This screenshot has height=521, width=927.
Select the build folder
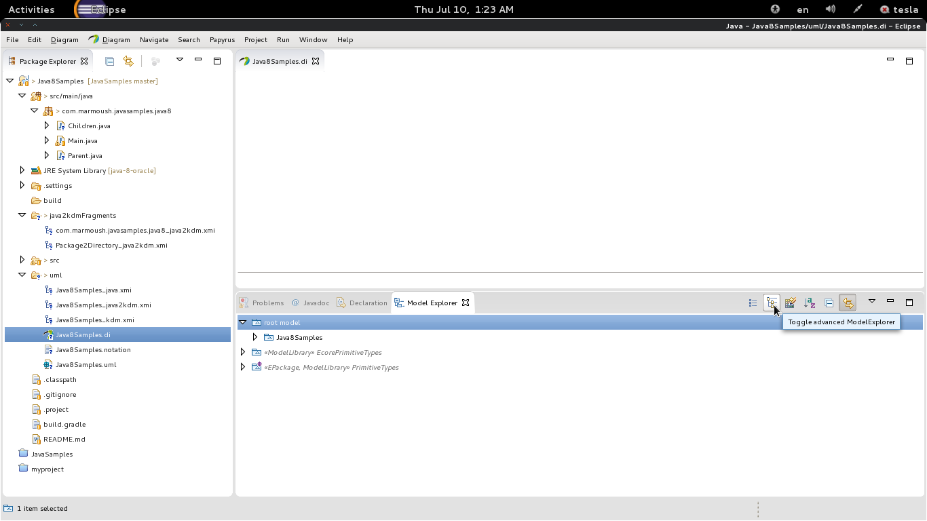pyautogui.click(x=52, y=200)
